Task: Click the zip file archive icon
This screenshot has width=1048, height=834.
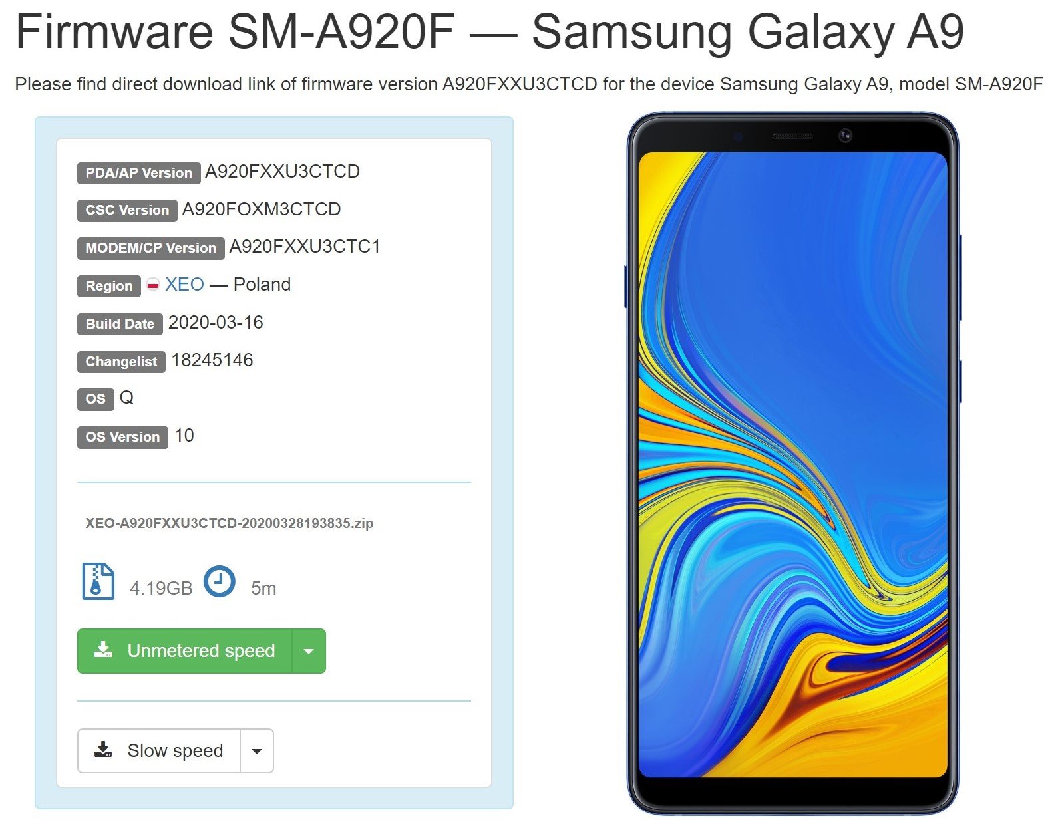Action: [98, 581]
